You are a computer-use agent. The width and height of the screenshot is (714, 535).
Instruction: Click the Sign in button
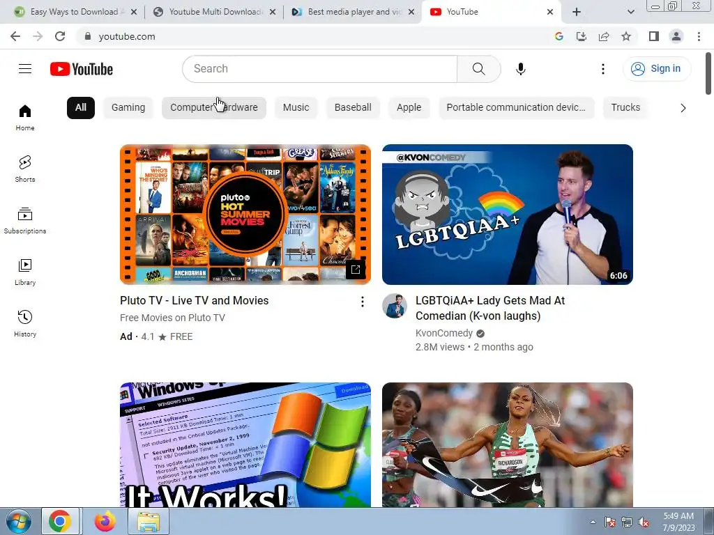click(x=657, y=69)
